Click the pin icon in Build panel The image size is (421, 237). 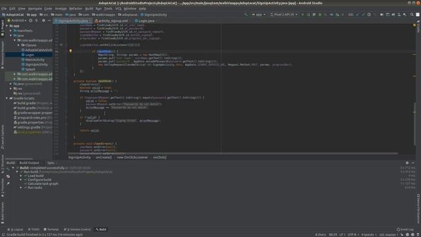point(8,183)
